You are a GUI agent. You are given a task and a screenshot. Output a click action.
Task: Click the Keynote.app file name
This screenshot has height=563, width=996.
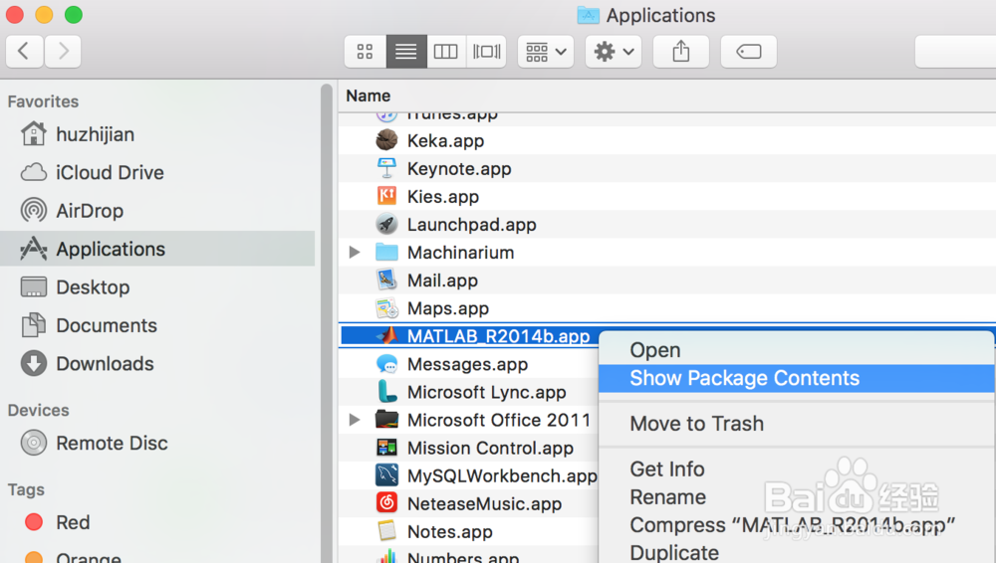[x=459, y=169]
